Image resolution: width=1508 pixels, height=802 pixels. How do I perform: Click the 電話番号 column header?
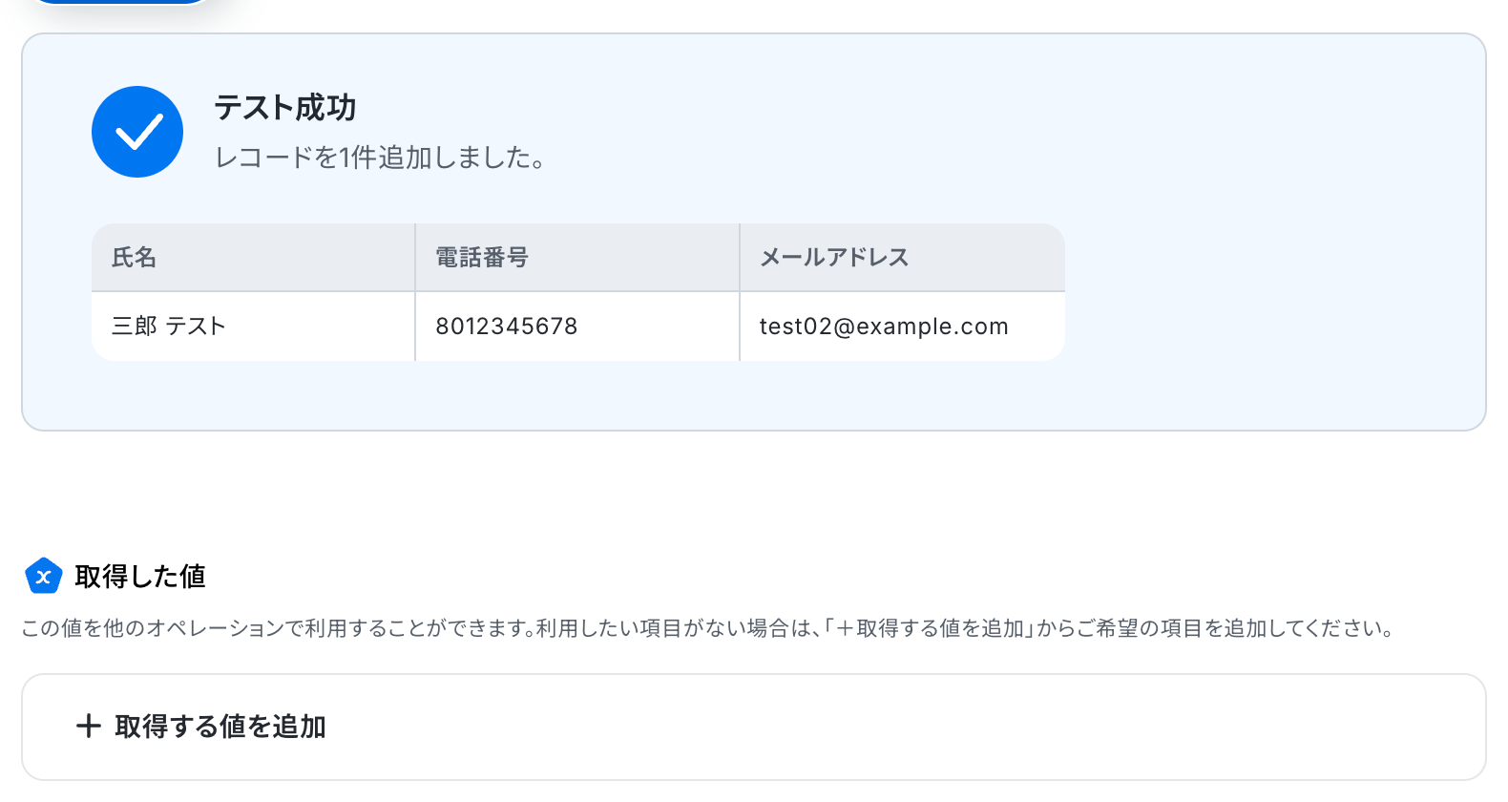(x=482, y=258)
